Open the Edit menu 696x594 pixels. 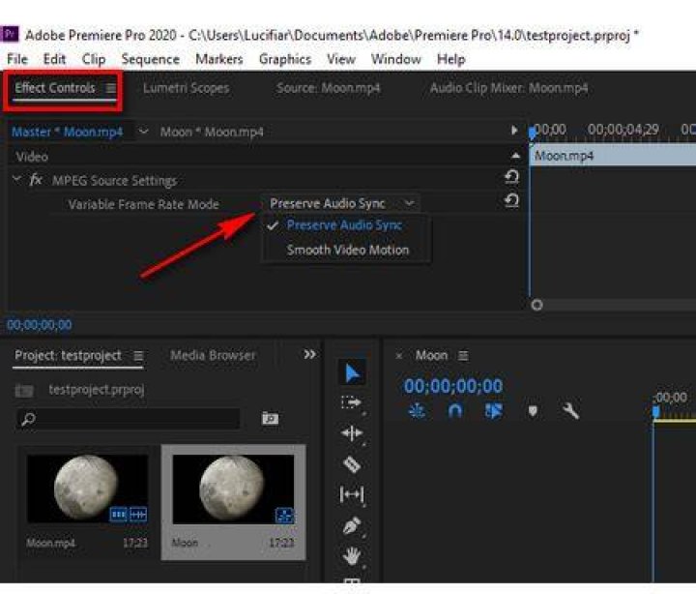point(54,59)
